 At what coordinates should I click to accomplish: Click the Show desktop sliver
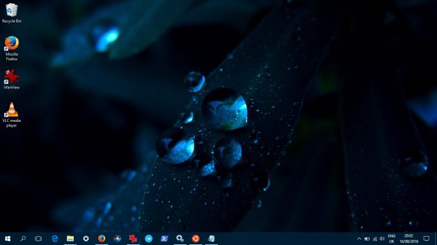[436, 239]
